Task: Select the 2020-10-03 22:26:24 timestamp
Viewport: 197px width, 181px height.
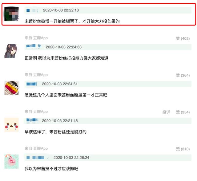Action: (71, 158)
